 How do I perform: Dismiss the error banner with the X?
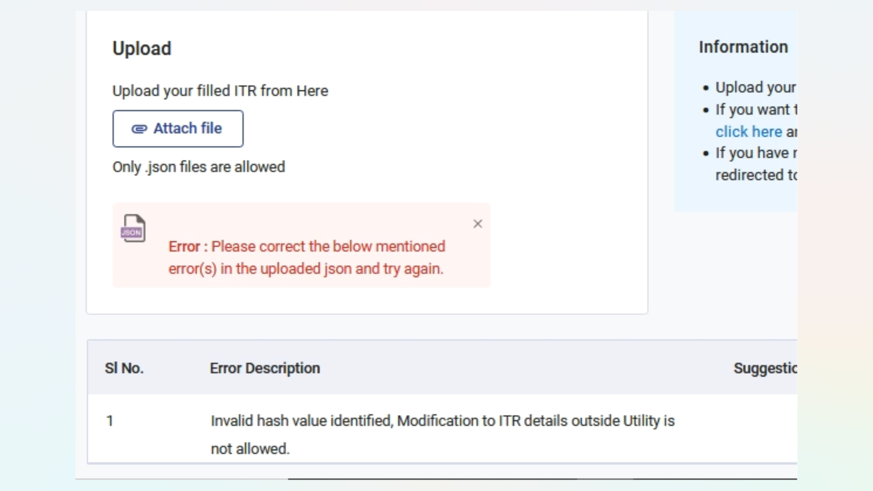pyautogui.click(x=477, y=224)
